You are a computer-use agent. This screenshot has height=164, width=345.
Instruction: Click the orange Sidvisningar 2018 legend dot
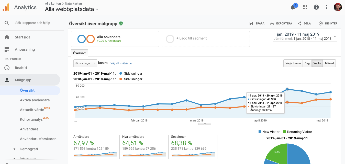tap(121, 79)
